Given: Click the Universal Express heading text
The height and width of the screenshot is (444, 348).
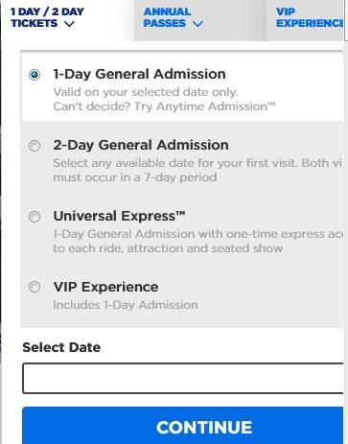Looking at the screenshot, I should click(119, 216).
